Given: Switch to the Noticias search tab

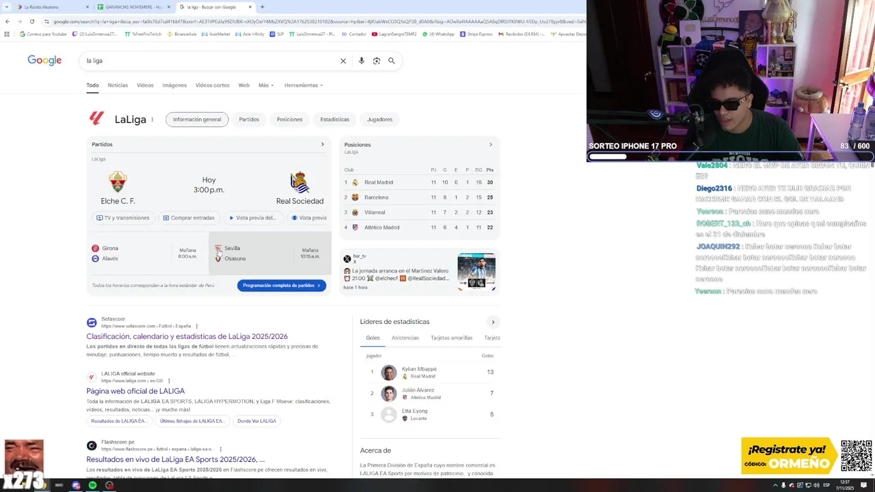Looking at the screenshot, I should [x=118, y=85].
